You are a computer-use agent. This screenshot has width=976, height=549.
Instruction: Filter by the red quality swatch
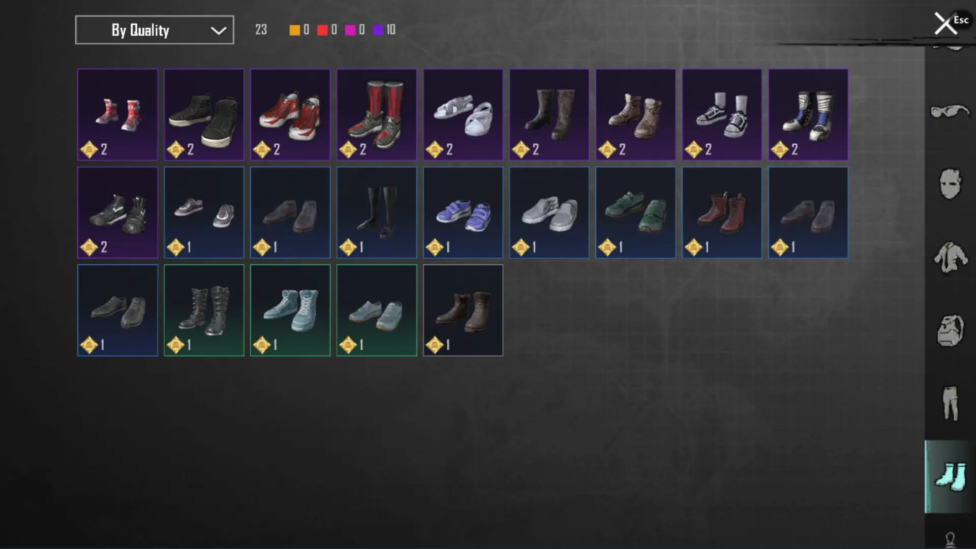point(322,30)
